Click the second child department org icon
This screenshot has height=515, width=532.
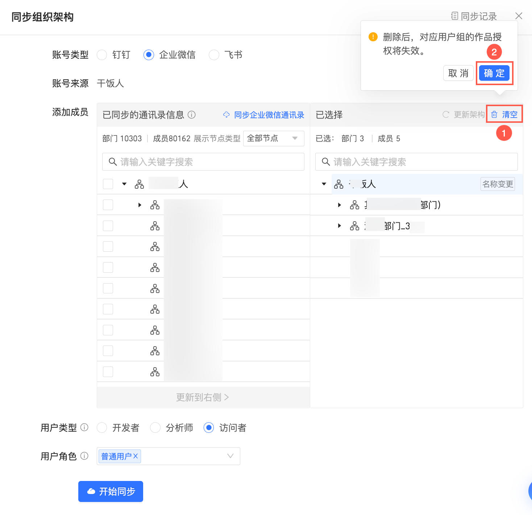[155, 226]
